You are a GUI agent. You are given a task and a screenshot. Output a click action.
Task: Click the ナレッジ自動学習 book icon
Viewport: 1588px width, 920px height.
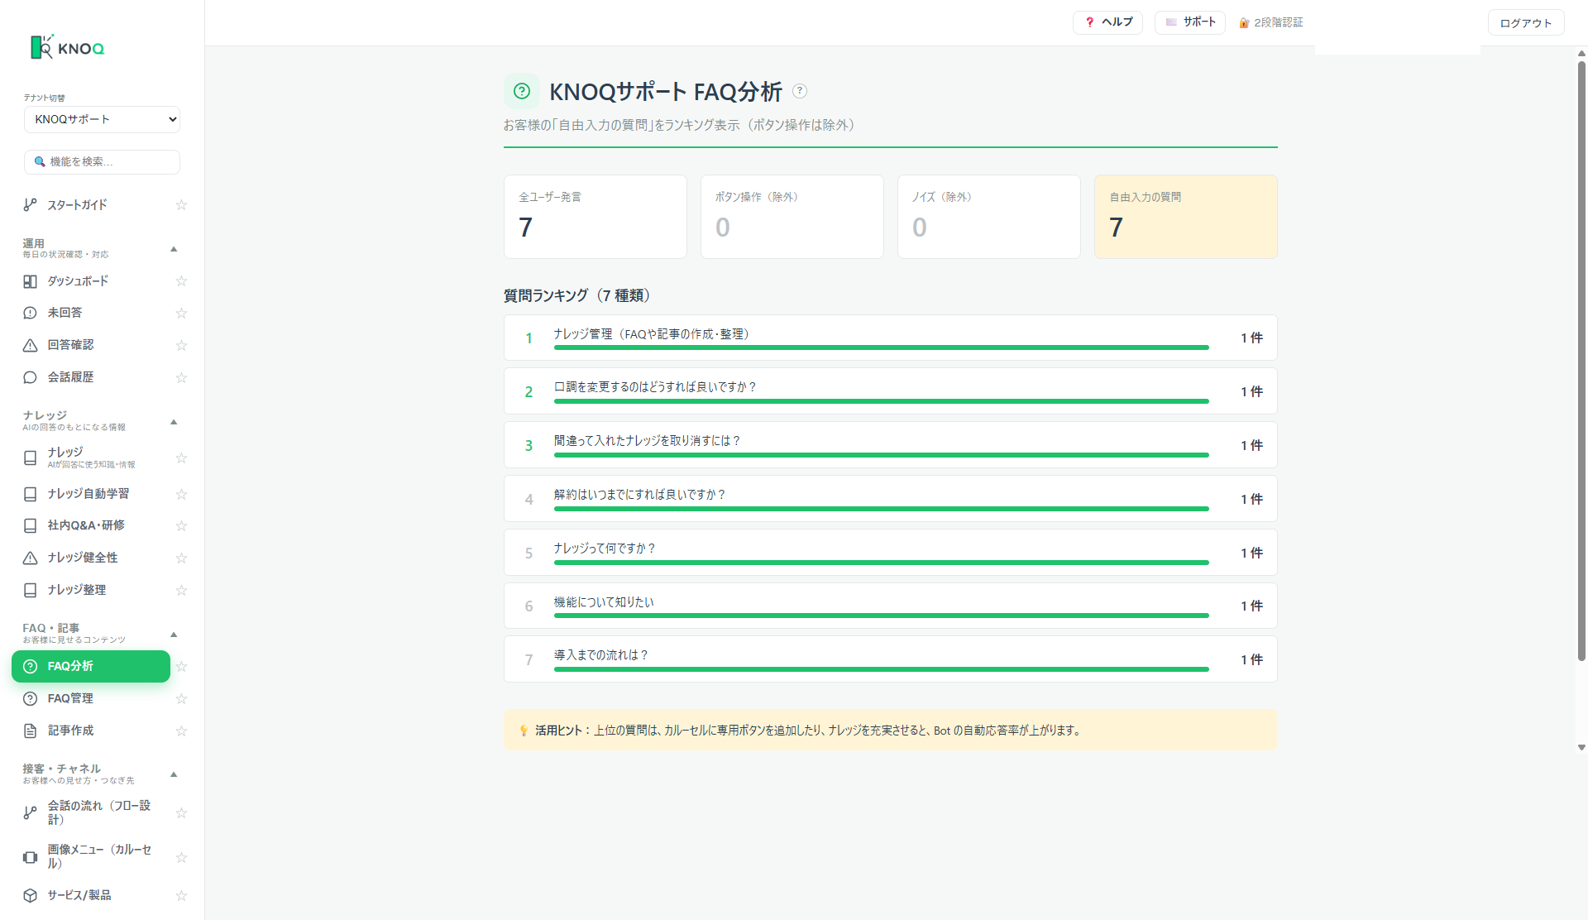30,494
